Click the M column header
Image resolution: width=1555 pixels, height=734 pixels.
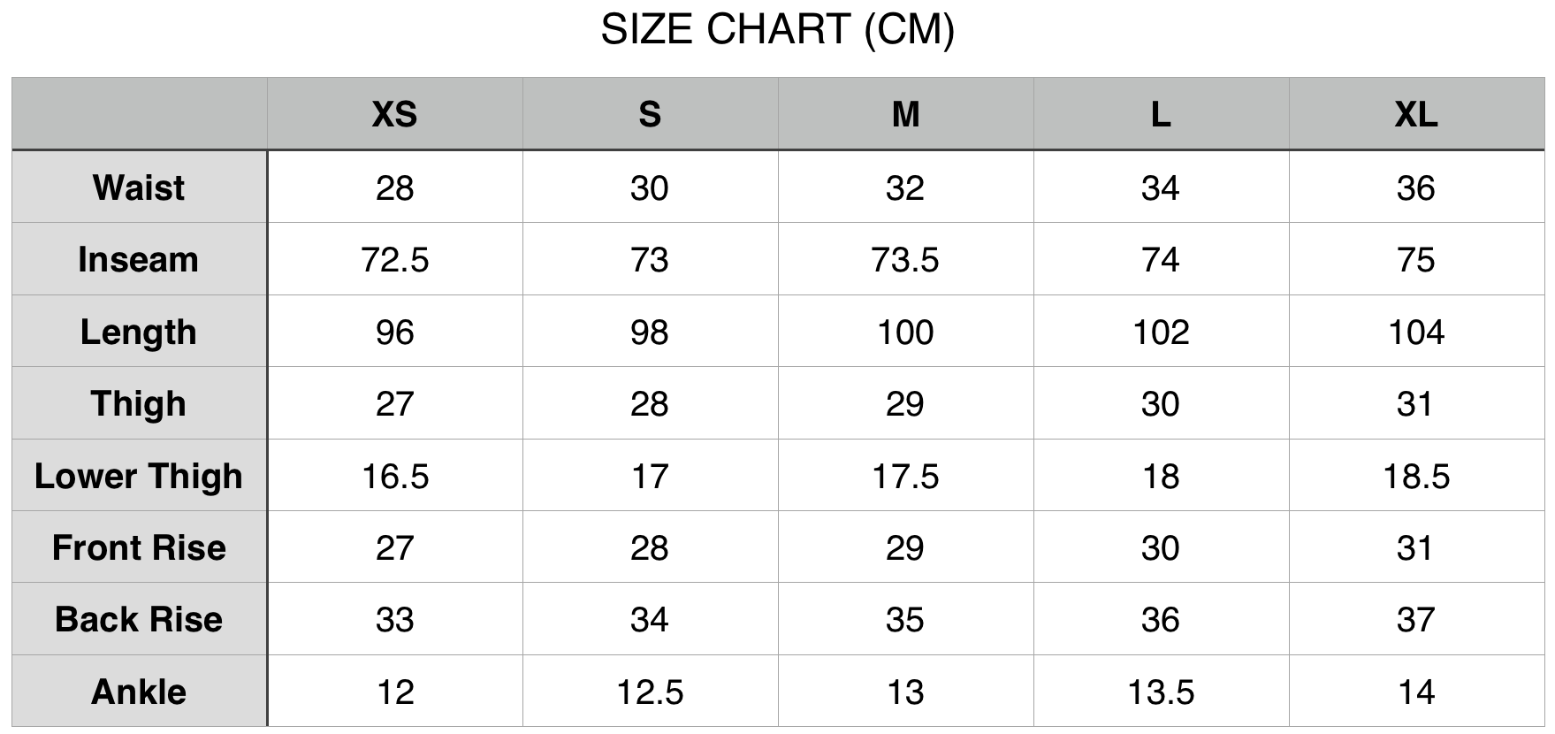click(x=905, y=114)
